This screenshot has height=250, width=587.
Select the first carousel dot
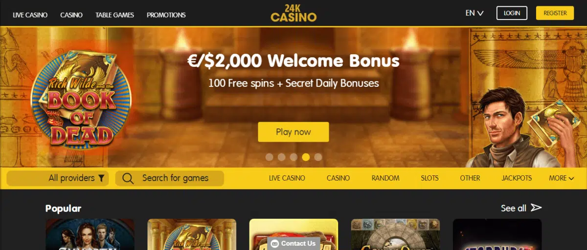(x=269, y=157)
